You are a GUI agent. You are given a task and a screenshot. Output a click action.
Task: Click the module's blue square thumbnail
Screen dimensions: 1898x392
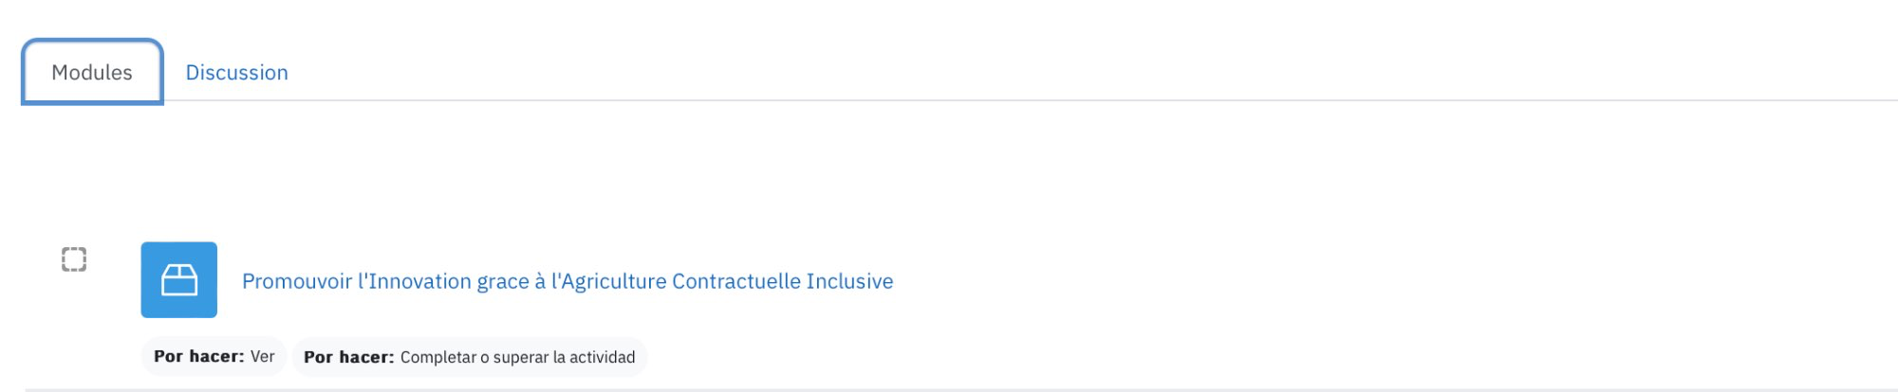(x=178, y=279)
